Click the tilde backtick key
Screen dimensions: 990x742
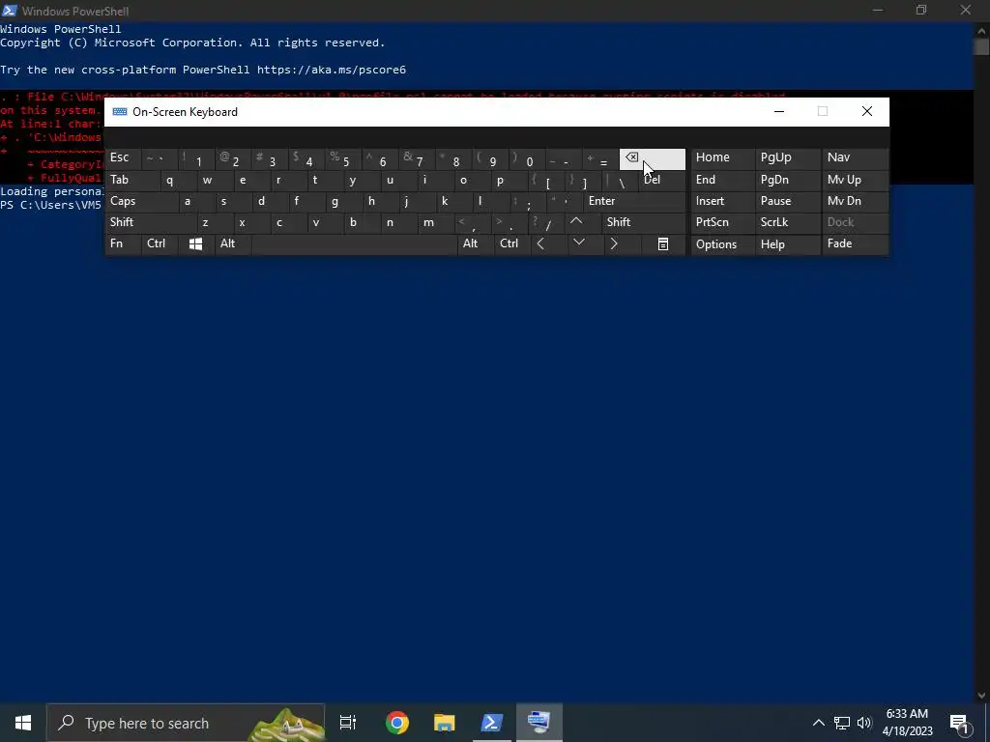pyautogui.click(x=160, y=159)
